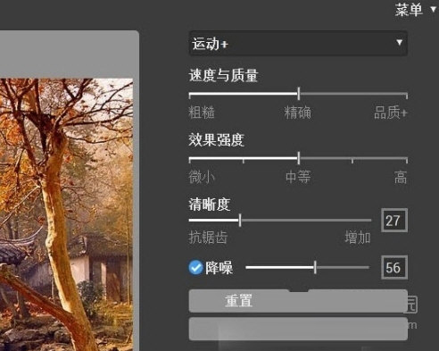The image size is (439, 351).
Task: Set effect strength to 中等
Action: (298, 177)
